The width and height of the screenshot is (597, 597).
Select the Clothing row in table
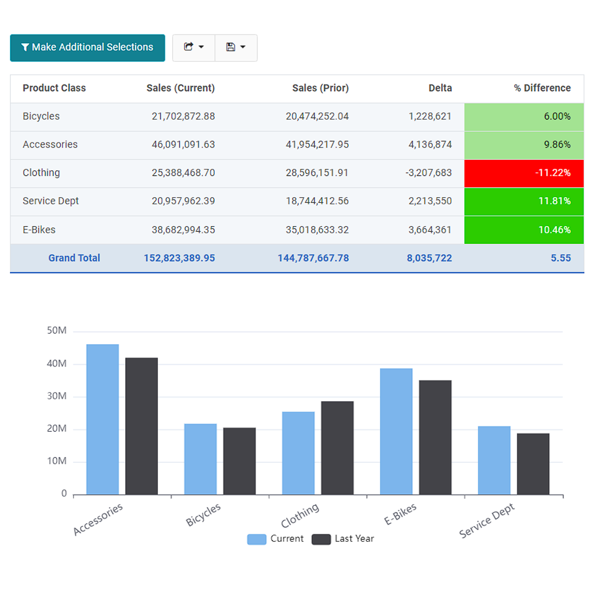point(41,173)
